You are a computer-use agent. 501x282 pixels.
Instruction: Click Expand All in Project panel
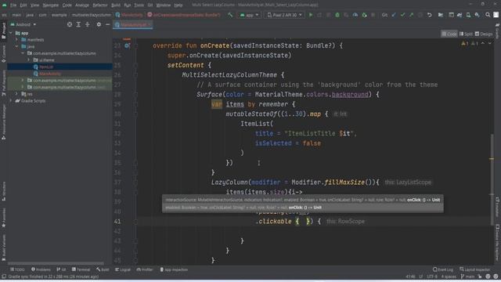(x=78, y=24)
